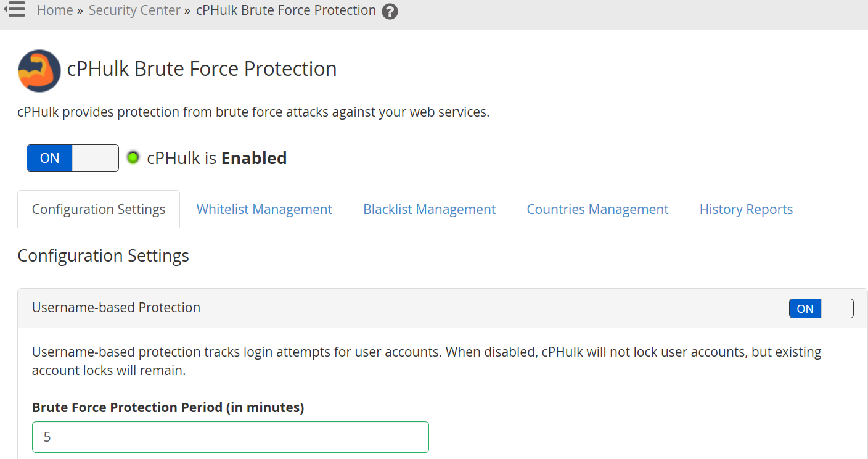868x459 pixels.
Task: Click the Brute Force Protection Period label
Action: [x=168, y=407]
